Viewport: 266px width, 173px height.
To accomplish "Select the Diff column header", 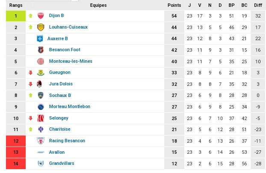I will [x=258, y=5].
